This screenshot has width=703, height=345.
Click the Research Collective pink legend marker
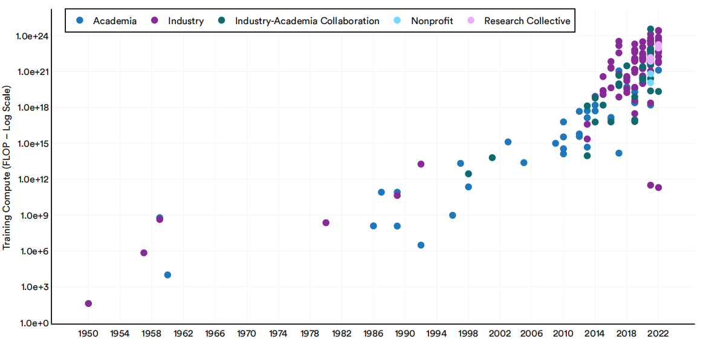click(x=471, y=21)
